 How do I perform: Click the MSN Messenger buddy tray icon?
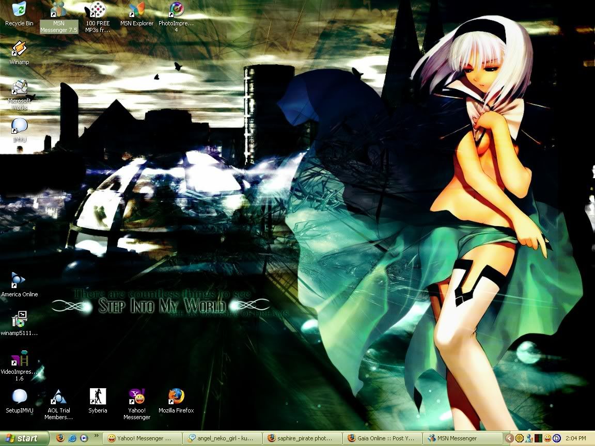pos(528,438)
